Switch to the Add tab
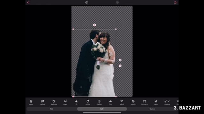The height and width of the screenshot is (114, 204). [52, 109]
